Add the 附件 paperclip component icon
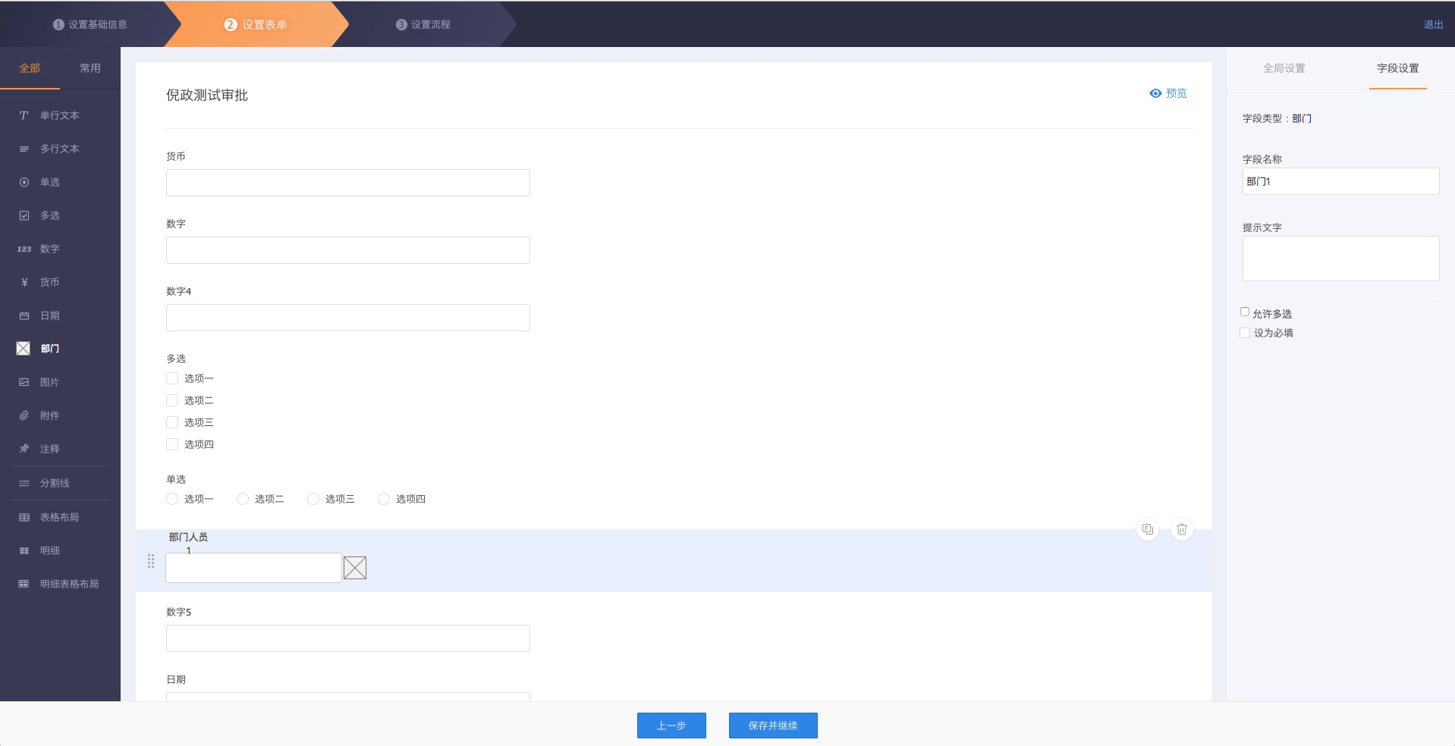This screenshot has width=1455, height=746. tap(24, 415)
